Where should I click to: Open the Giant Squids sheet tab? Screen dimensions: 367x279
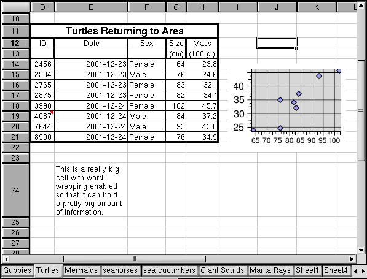(223, 270)
